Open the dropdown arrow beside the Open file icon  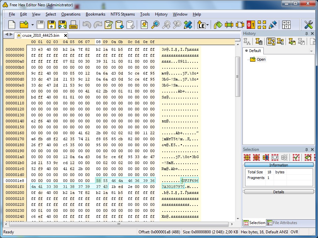(32, 25)
